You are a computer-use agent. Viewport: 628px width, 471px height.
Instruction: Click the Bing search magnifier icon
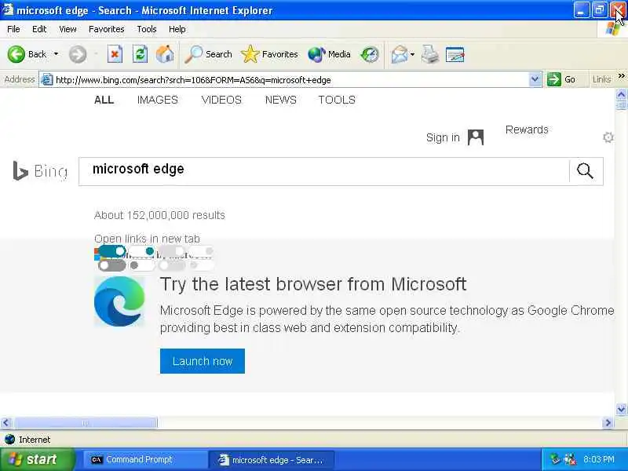[x=585, y=171]
